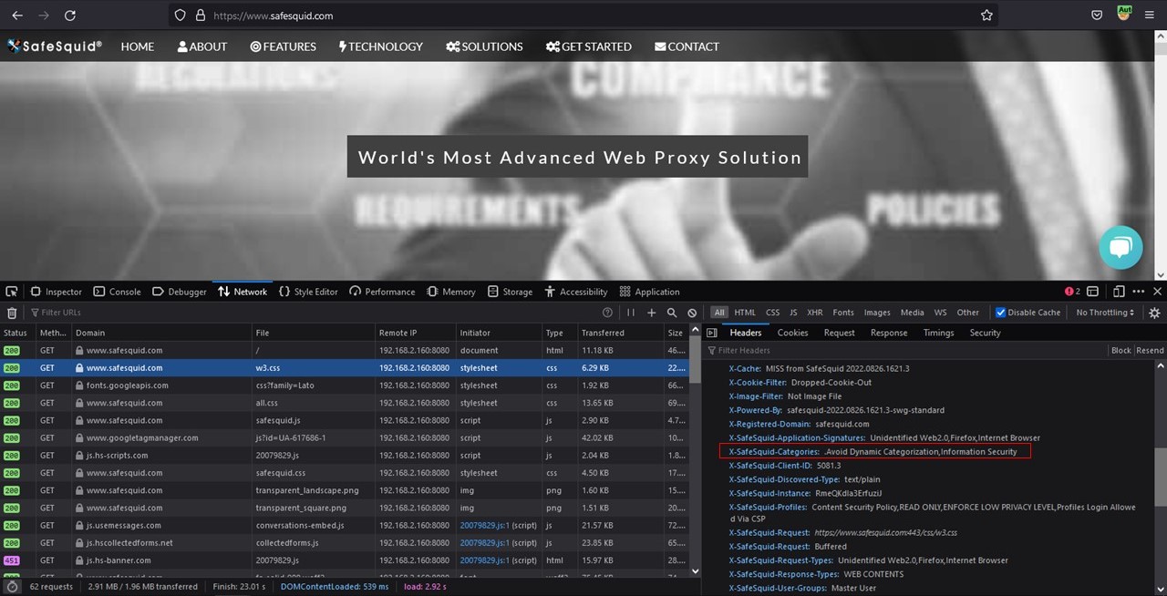The height and width of the screenshot is (596, 1167).
Task: Toggle the JS request filter
Action: click(793, 313)
